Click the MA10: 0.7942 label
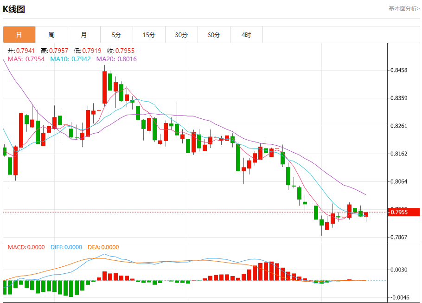422x303 pixels. tap(70, 59)
